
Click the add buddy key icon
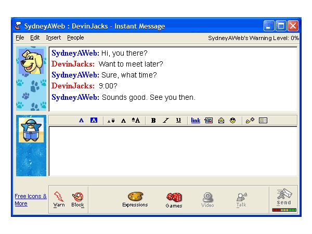250,121
